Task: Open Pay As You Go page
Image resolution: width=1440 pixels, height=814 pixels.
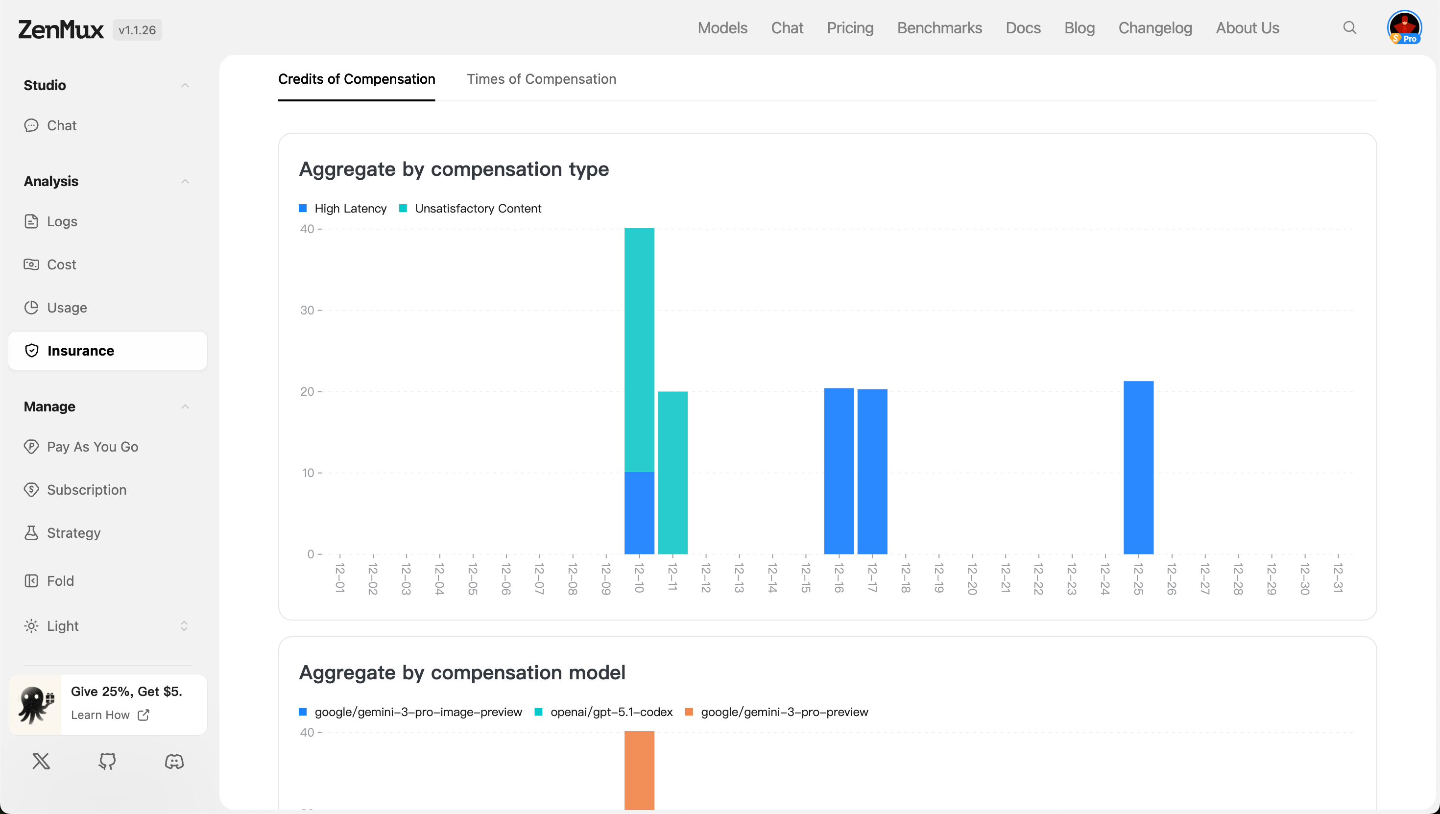Action: [92, 447]
